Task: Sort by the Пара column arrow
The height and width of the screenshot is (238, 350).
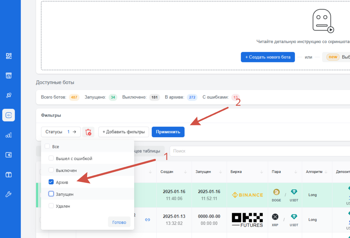Action: pos(296,172)
